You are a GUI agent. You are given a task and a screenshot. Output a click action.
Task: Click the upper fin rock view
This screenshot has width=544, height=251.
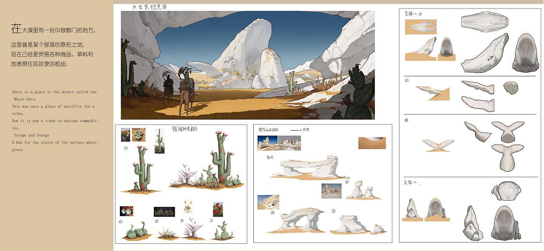tap(478, 87)
